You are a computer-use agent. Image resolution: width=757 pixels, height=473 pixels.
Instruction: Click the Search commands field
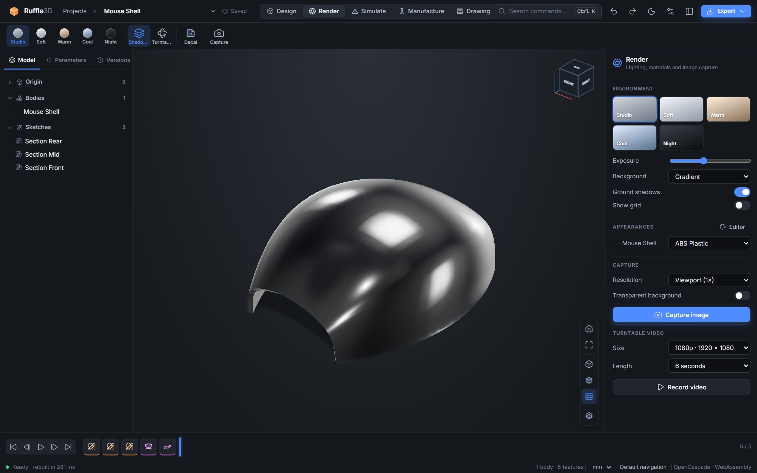click(548, 11)
